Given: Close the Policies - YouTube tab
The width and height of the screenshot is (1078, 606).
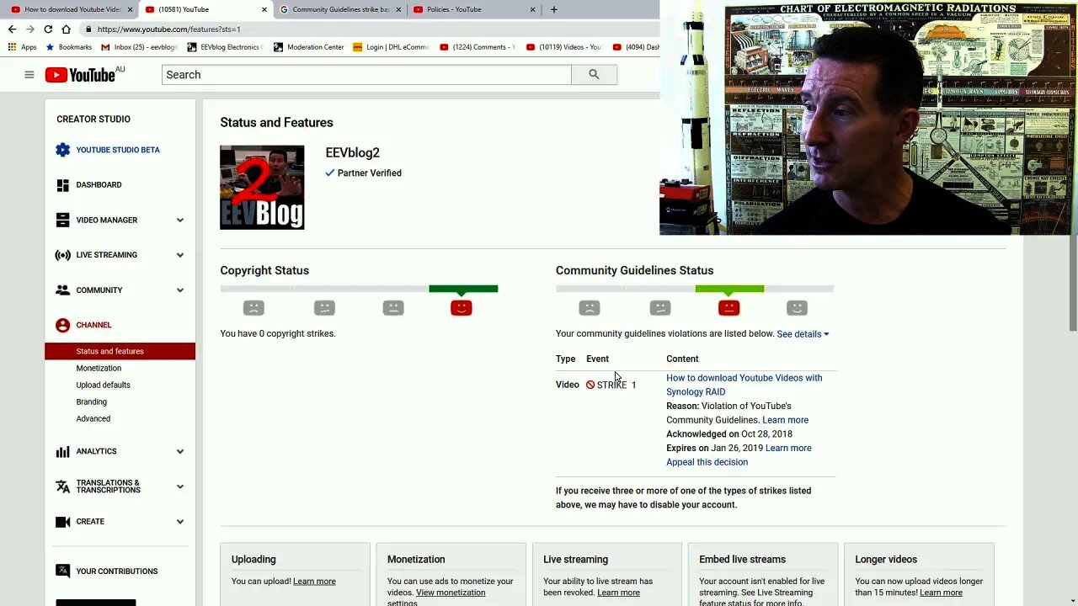Looking at the screenshot, I should (x=532, y=9).
